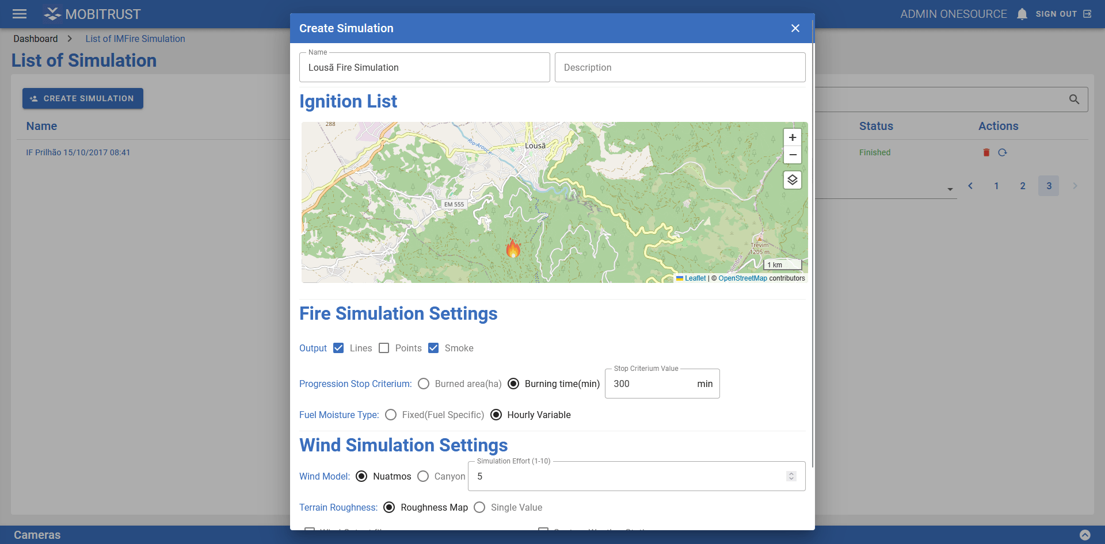Adjust the Simulation Effort stepper arrows

click(x=791, y=476)
